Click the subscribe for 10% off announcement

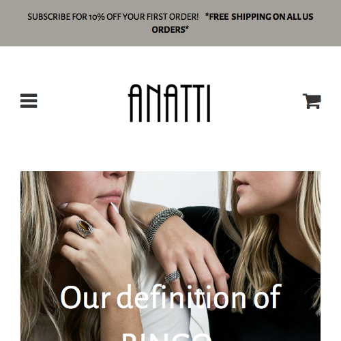(113, 17)
